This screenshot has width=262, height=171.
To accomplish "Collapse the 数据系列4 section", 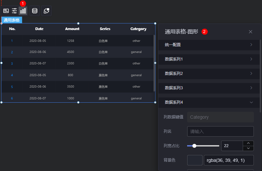I will (x=209, y=102).
